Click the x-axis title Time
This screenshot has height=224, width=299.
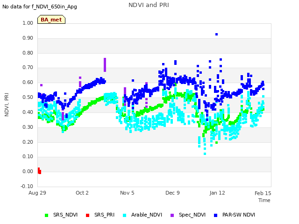click(x=264, y=200)
